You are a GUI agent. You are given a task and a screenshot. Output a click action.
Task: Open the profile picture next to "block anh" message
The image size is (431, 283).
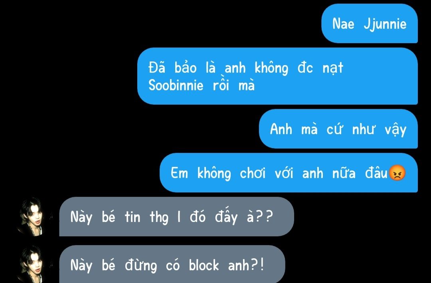tap(32, 264)
